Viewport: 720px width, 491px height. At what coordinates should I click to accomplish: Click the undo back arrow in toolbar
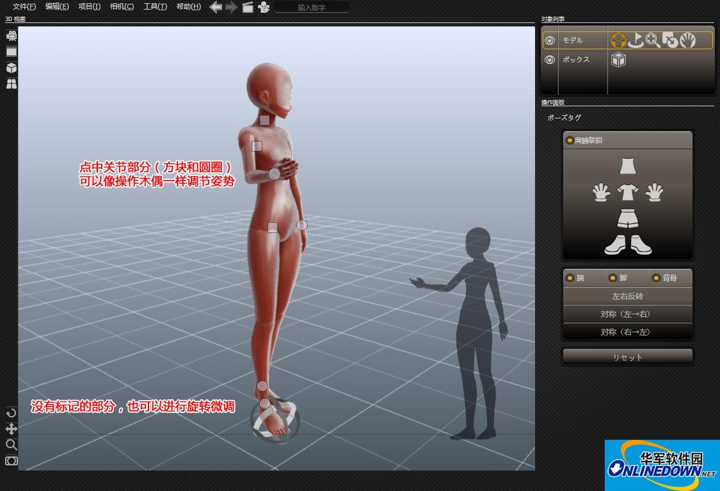216,7
